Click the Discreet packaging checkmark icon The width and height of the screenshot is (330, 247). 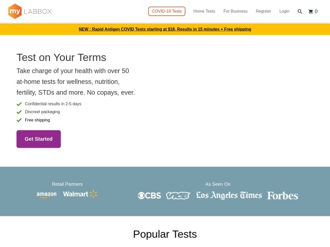point(19,112)
